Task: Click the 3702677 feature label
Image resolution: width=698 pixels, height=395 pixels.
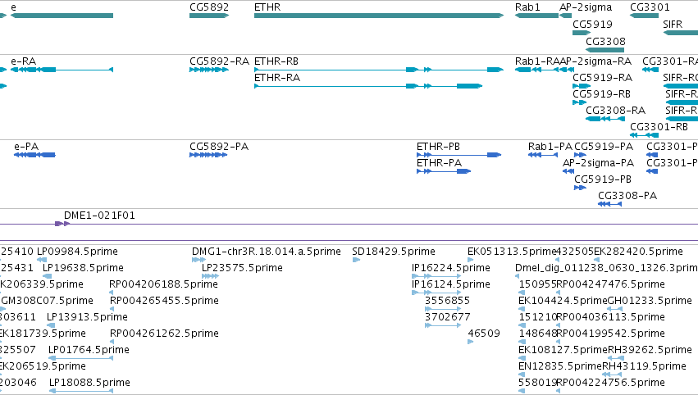Action: [447, 318]
